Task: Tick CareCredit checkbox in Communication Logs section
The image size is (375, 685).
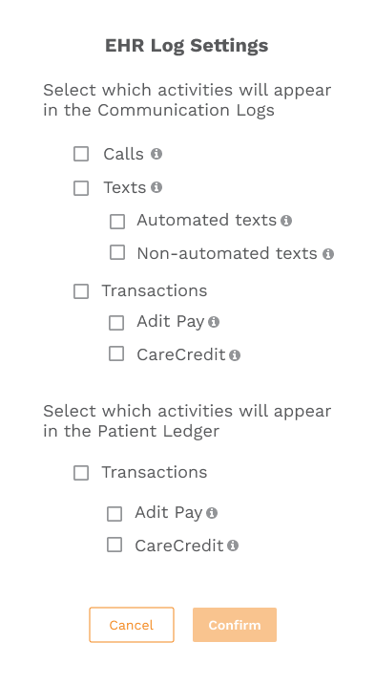Action: point(116,353)
